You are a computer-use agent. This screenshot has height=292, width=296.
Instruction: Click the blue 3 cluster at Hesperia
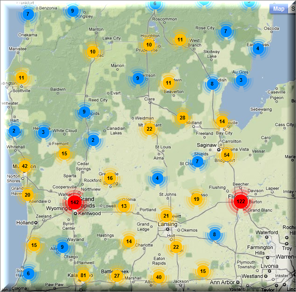tap(43, 132)
